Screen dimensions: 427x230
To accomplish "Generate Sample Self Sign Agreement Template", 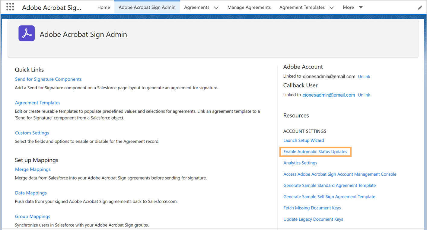I will coord(329,196).
